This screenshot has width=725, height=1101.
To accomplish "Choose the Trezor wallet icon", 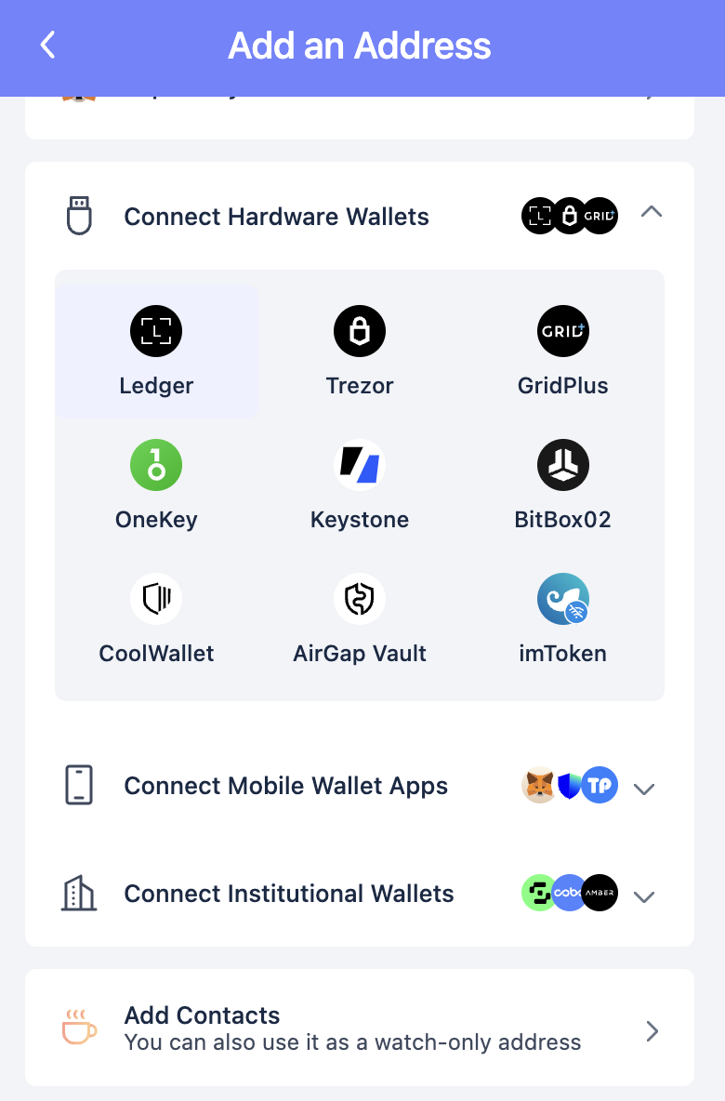I will tap(360, 331).
